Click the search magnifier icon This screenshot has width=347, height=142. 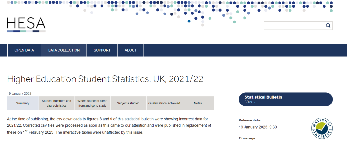tap(328, 26)
